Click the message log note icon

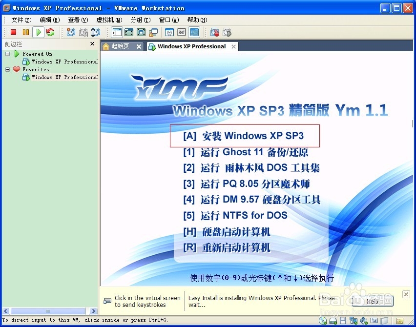(x=400, y=321)
